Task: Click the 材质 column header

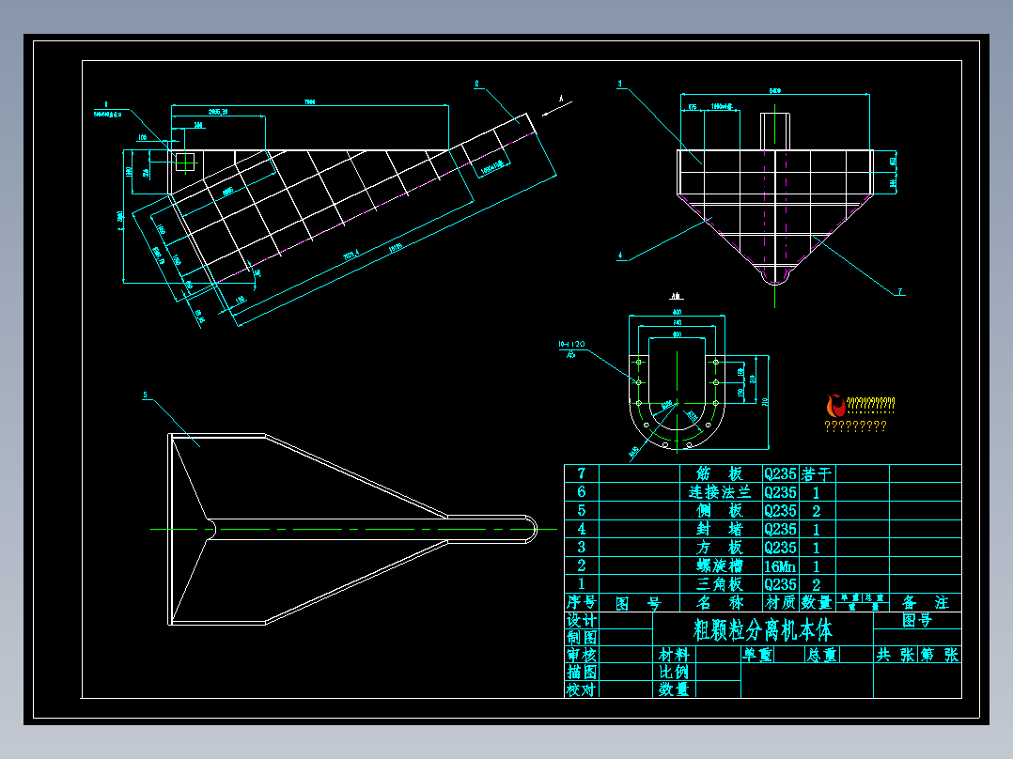Action: tap(780, 603)
